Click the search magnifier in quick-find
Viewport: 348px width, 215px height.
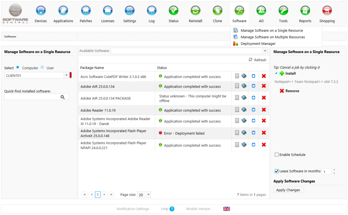pos(63,97)
